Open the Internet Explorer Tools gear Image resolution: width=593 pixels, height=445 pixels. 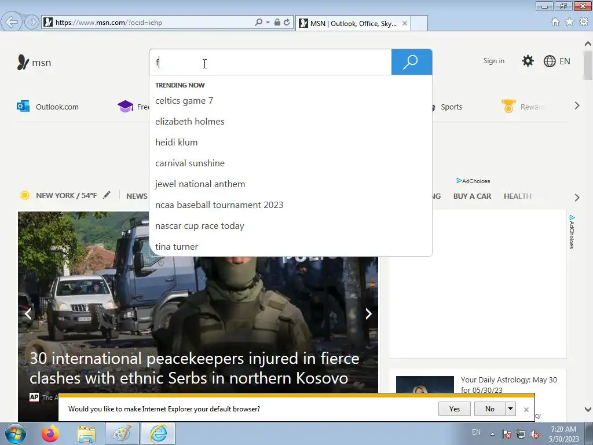[x=584, y=22]
